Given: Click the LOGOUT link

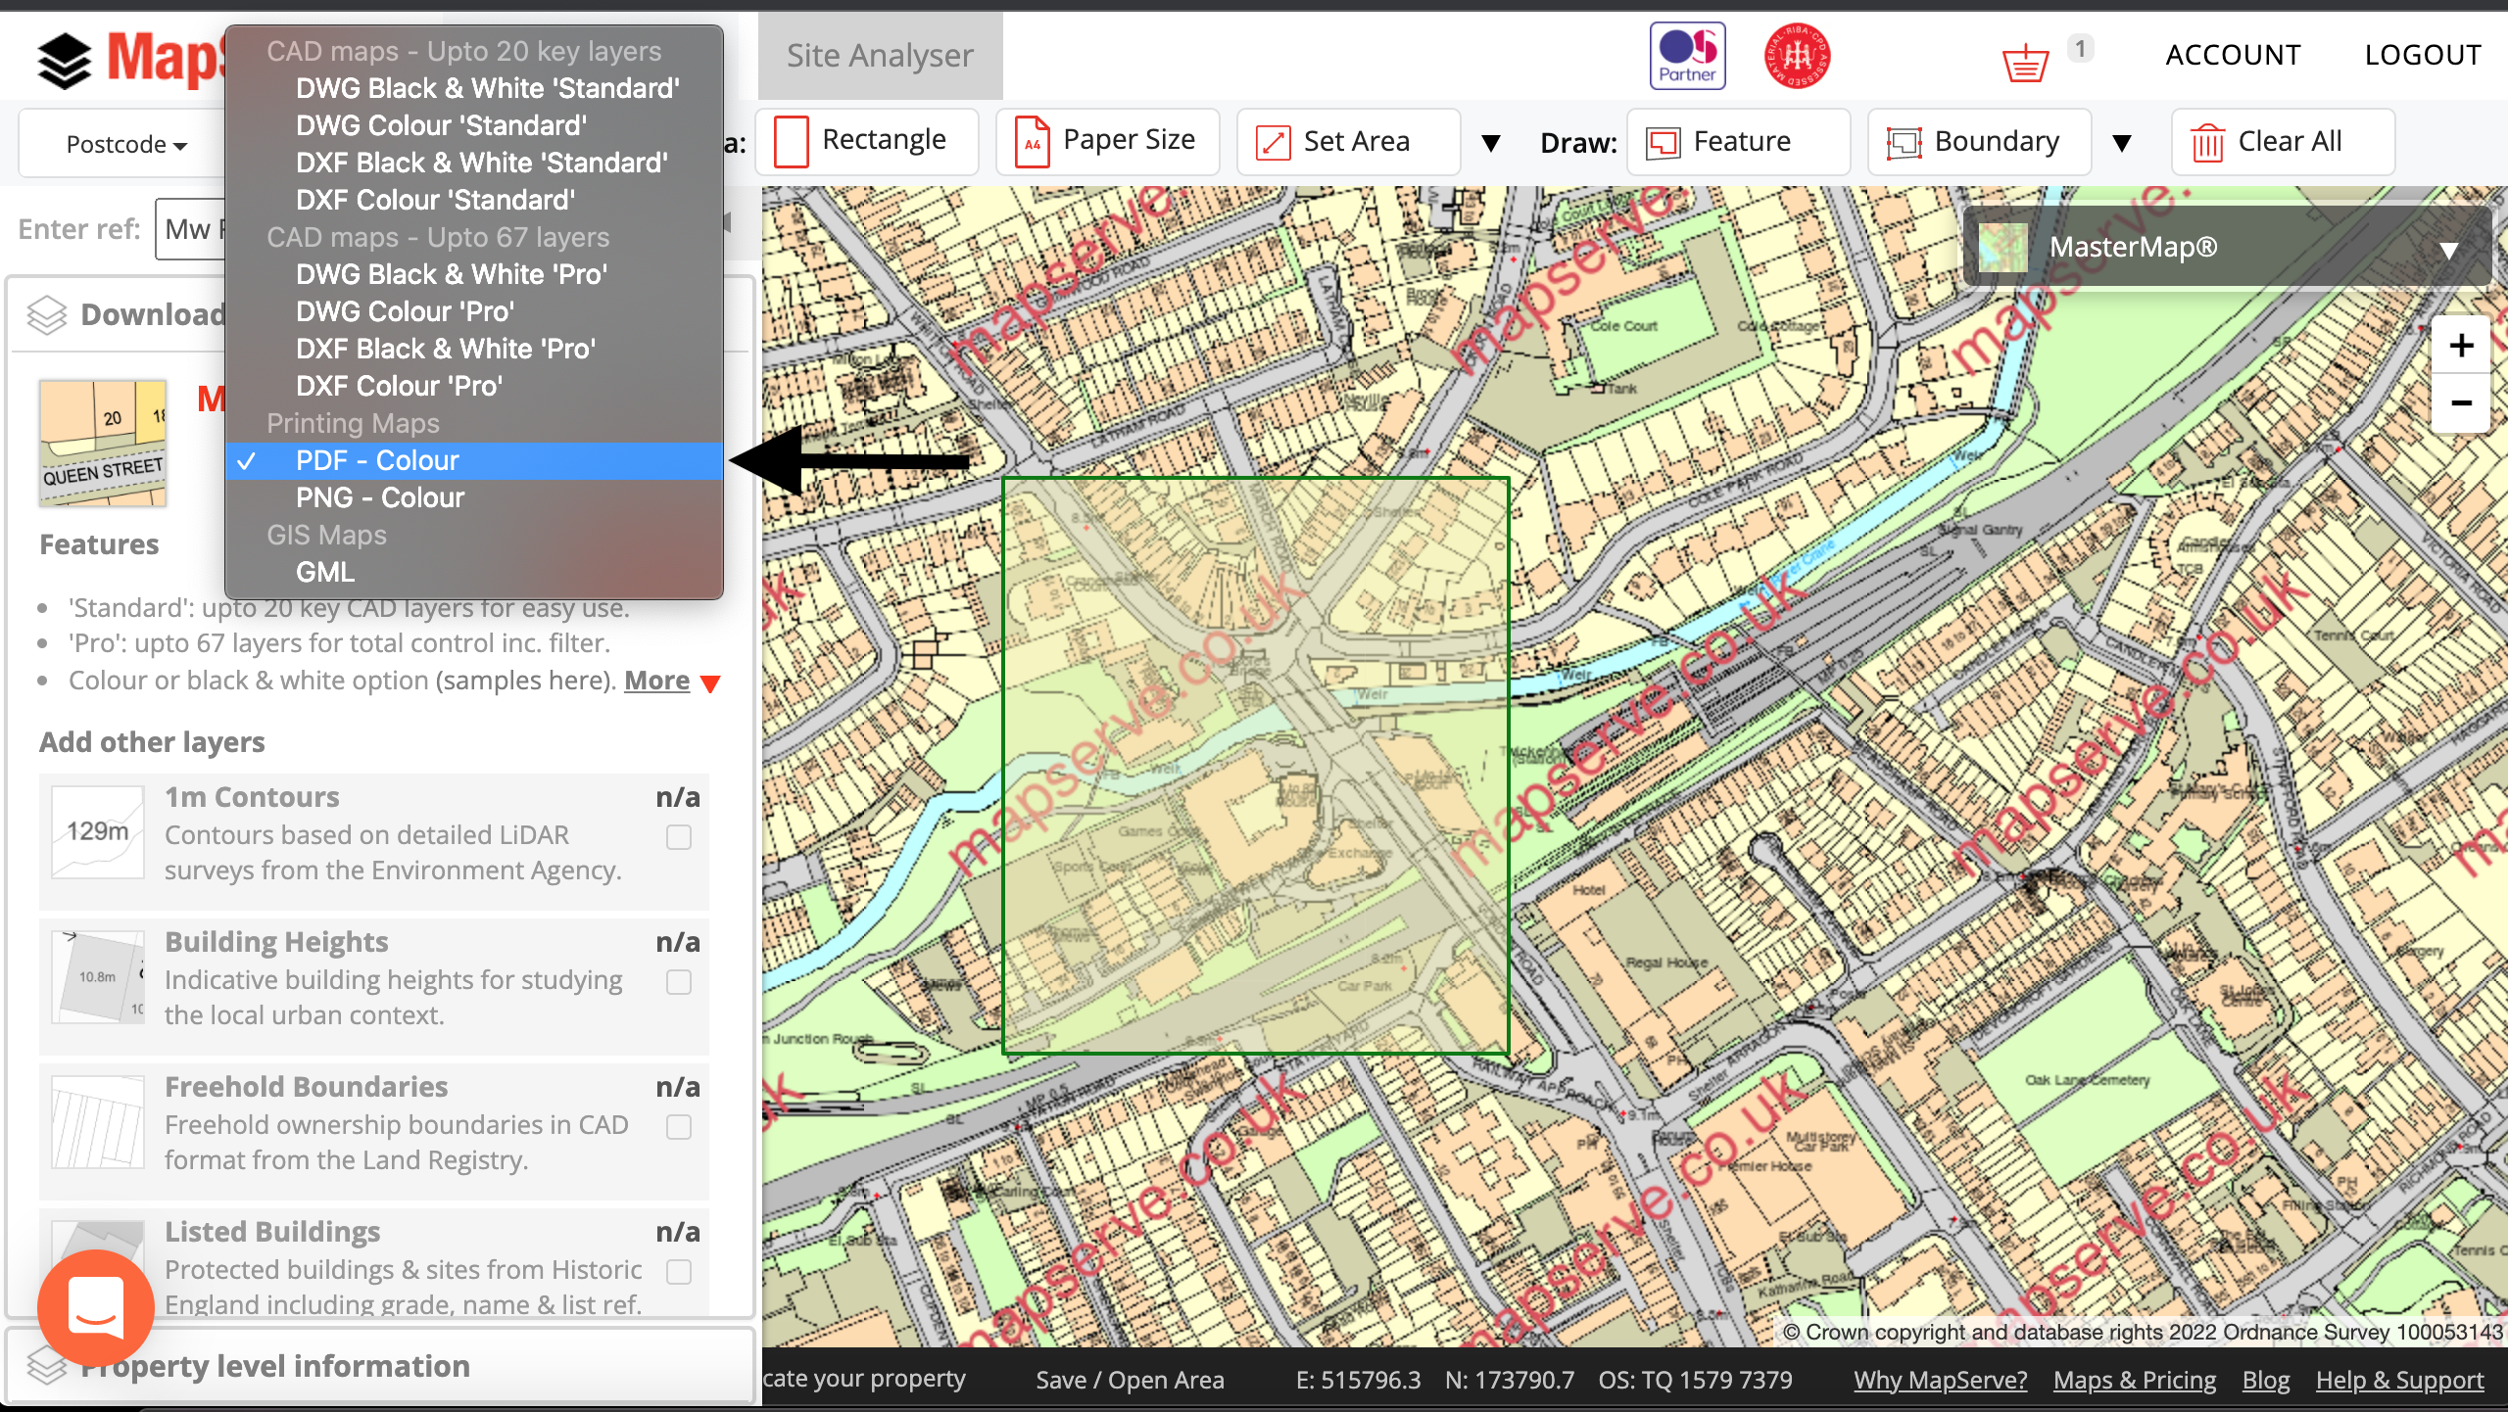Looking at the screenshot, I should coord(2423,55).
